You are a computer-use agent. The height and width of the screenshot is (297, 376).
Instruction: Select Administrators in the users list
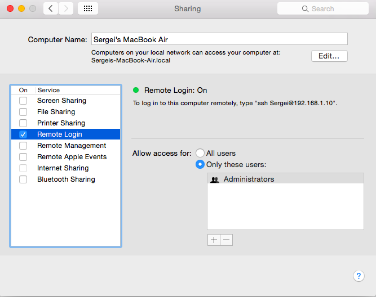pos(285,179)
